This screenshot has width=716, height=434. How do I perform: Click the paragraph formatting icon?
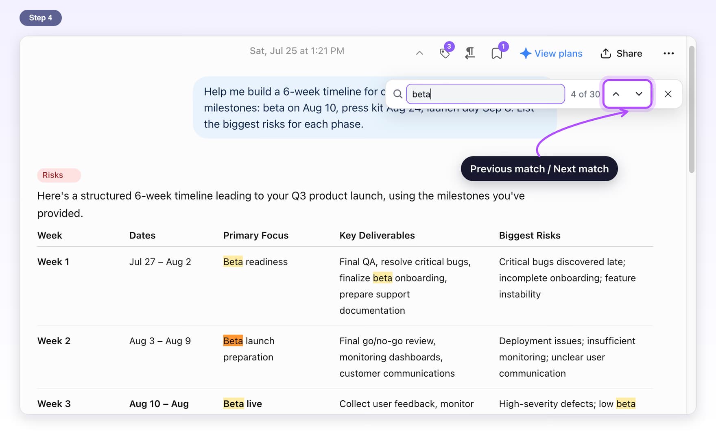coord(470,53)
